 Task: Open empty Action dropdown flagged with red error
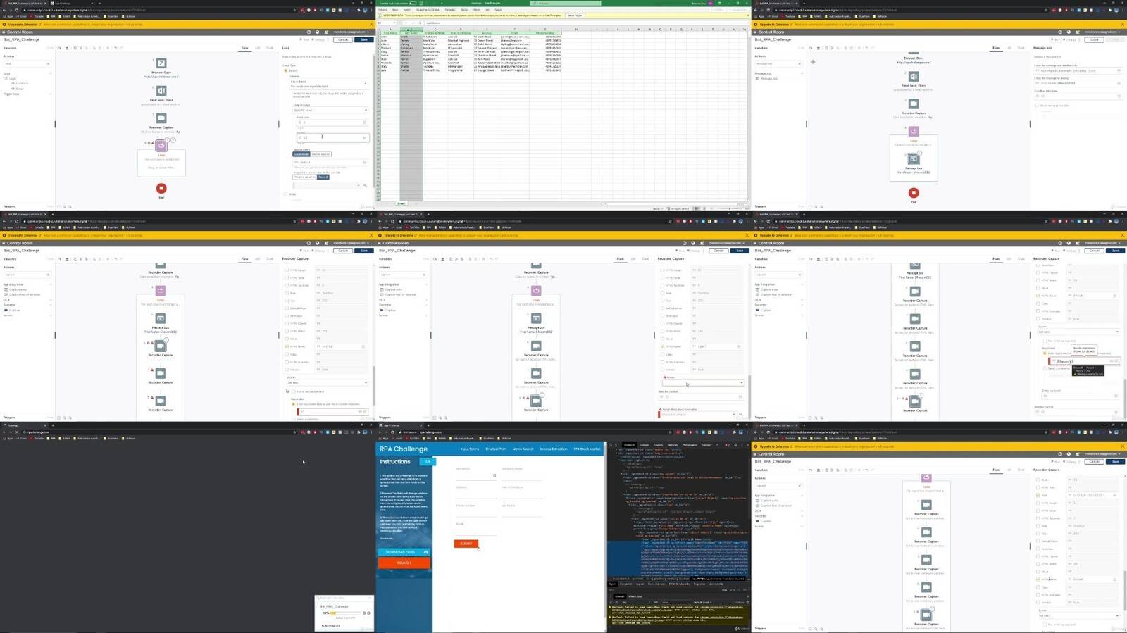702,382
